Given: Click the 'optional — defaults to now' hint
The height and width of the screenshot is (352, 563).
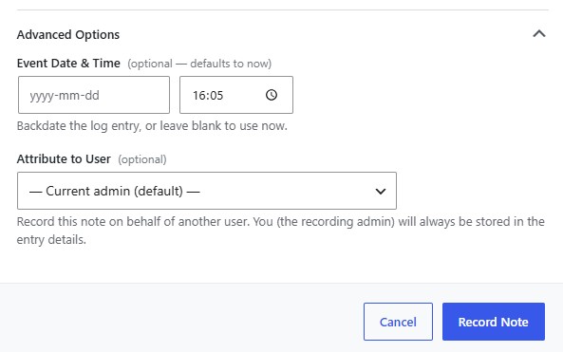Looking at the screenshot, I should 199,64.
